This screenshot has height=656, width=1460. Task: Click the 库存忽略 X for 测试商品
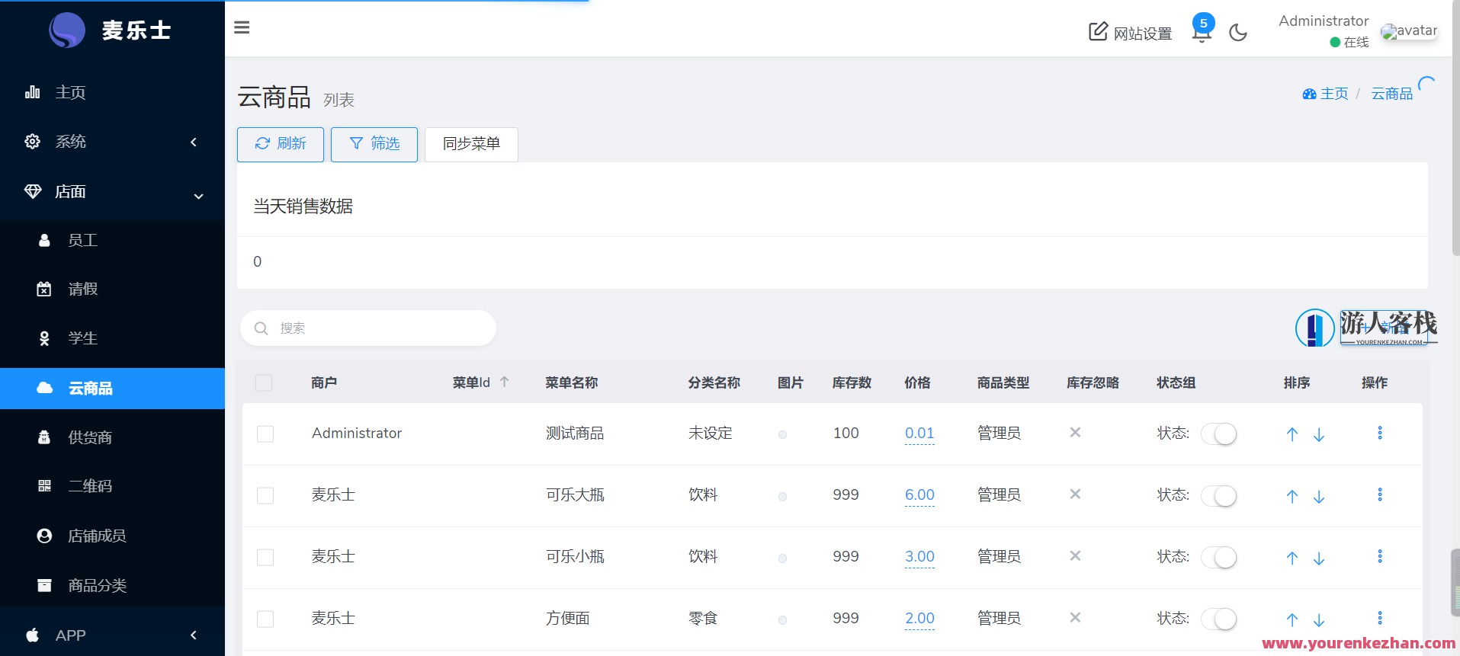pyautogui.click(x=1075, y=432)
